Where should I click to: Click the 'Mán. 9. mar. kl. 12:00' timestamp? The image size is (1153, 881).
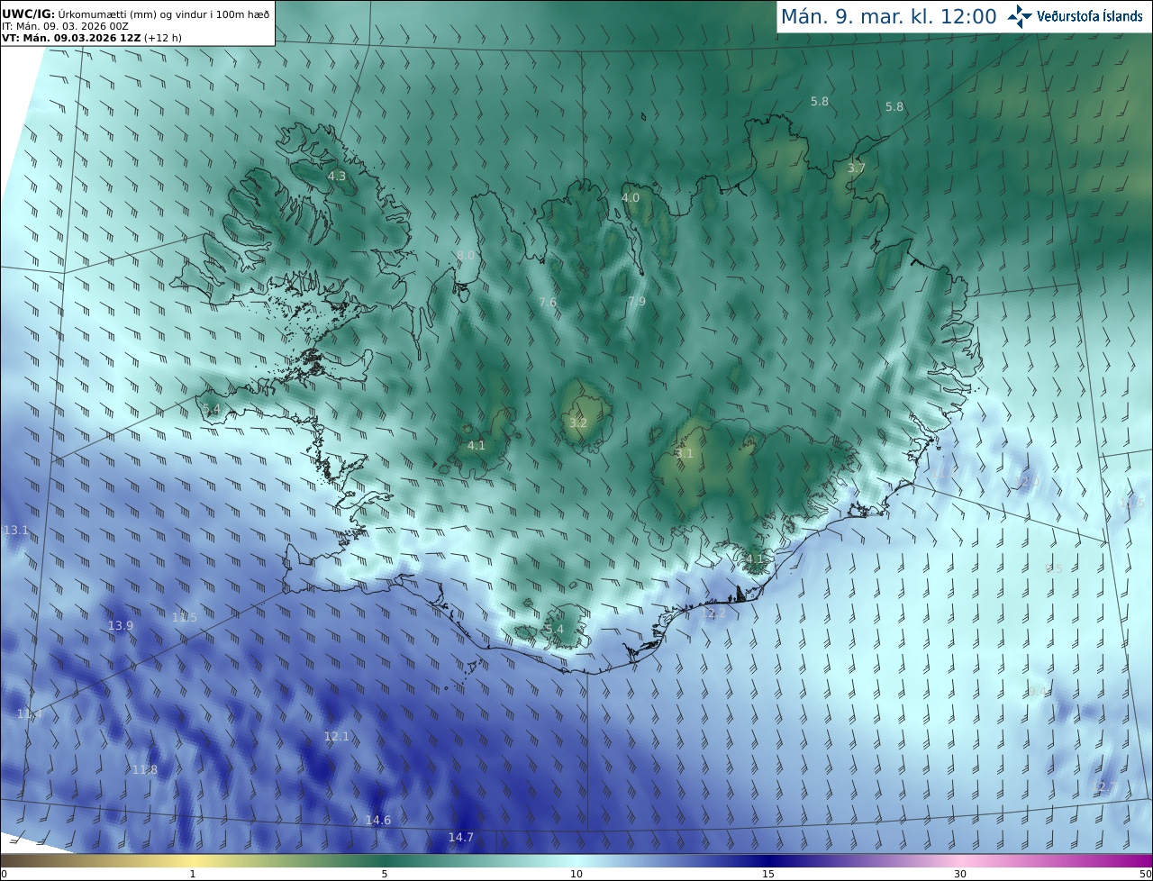(x=888, y=16)
